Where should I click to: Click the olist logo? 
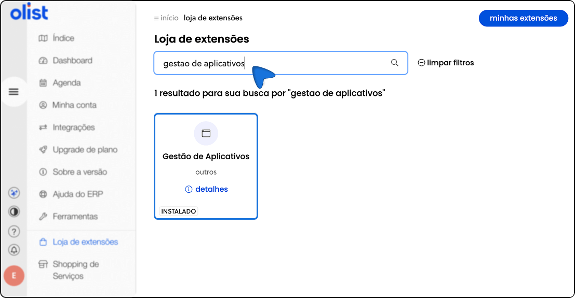(29, 13)
